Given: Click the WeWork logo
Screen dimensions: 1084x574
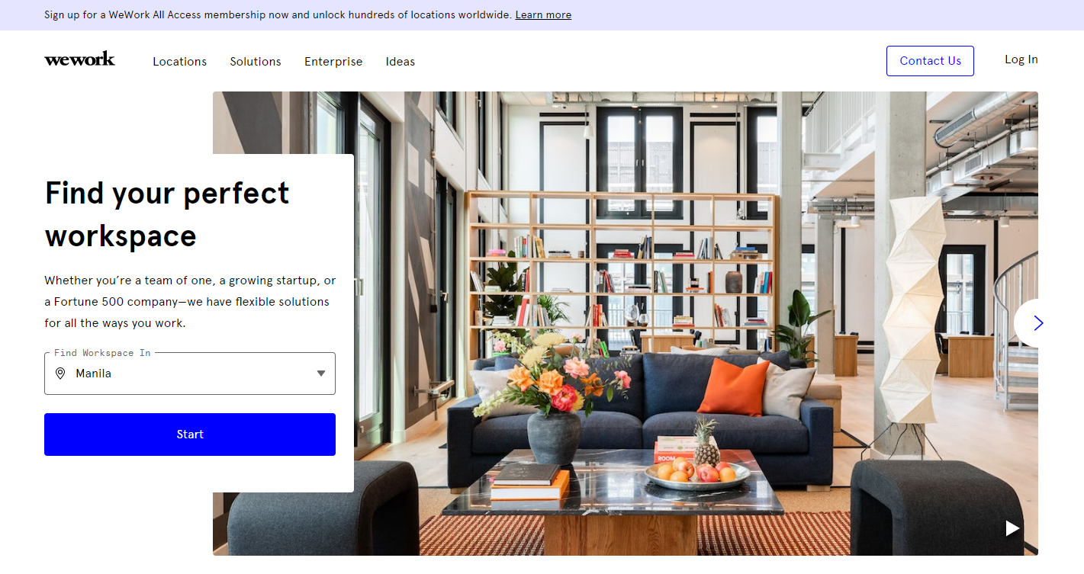Looking at the screenshot, I should [79, 59].
